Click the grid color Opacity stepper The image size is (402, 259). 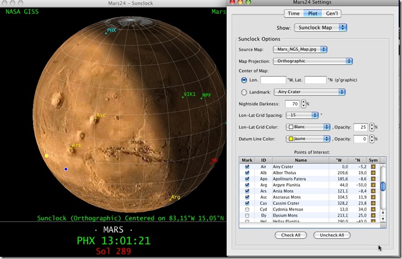[372, 127]
